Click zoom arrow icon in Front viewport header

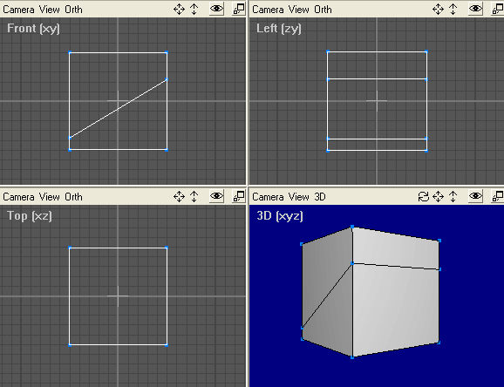click(194, 10)
